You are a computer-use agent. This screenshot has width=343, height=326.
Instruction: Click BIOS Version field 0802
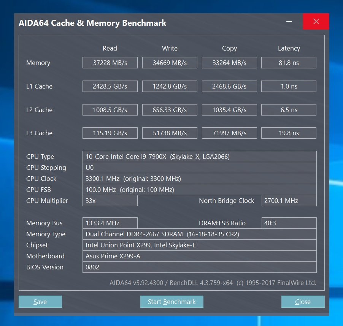pyautogui.click(x=200, y=267)
